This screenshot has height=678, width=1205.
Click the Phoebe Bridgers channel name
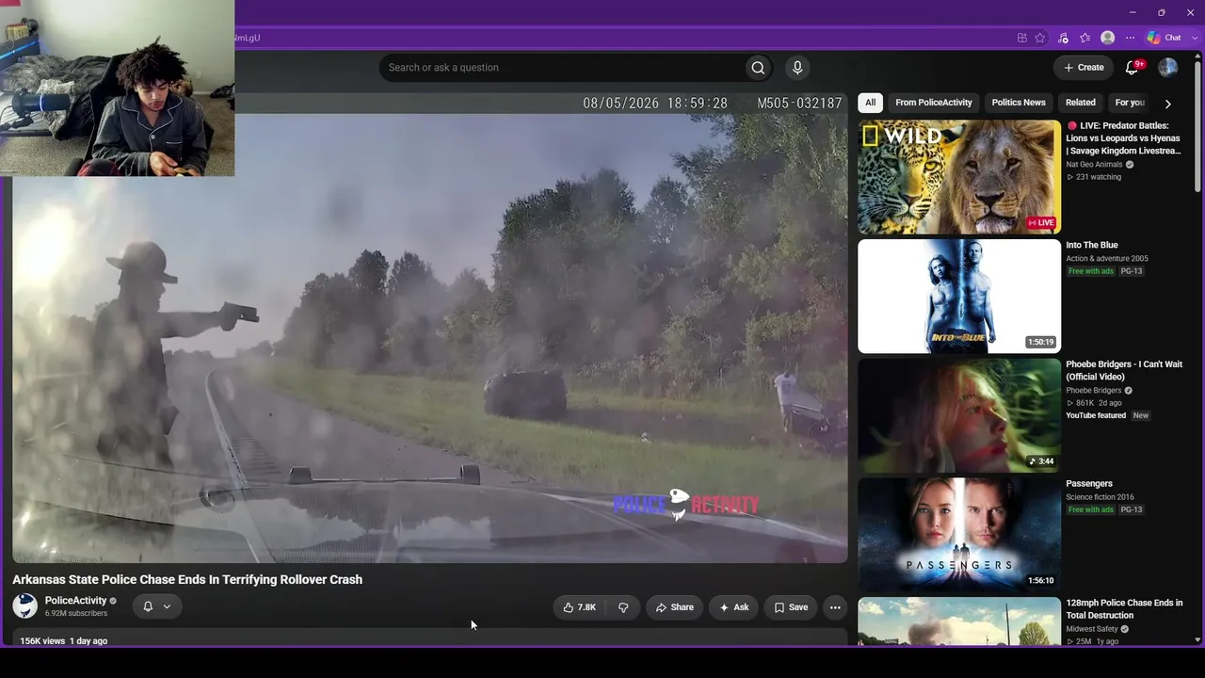(x=1094, y=391)
